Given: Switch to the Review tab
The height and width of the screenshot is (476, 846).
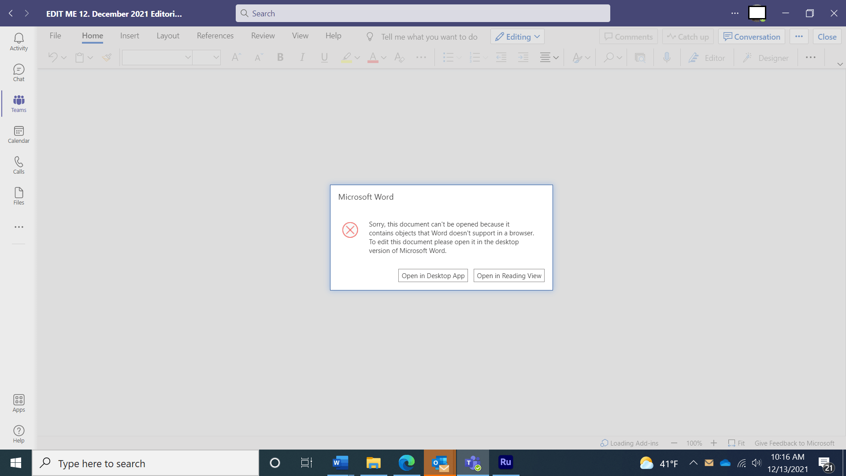Looking at the screenshot, I should click(263, 36).
